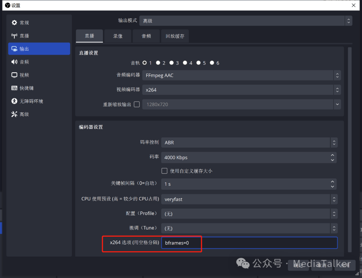Open the Hotkeys (快捷键) keyboard icon
The image size is (362, 278).
14,88
